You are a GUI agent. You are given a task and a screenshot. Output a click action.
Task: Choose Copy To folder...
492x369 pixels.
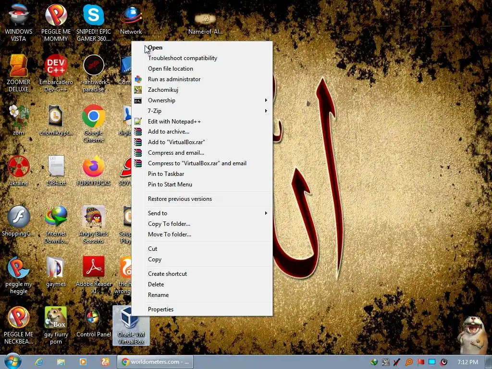coord(202,224)
